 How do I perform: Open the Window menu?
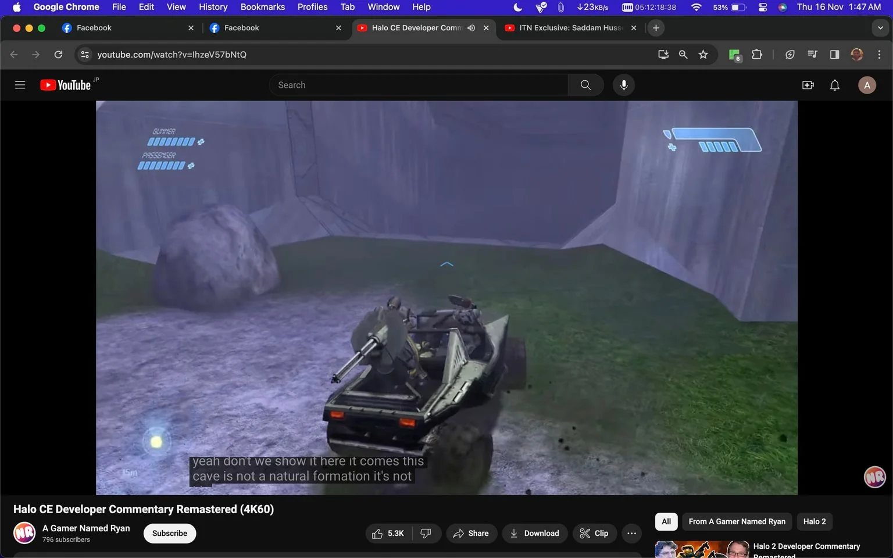pos(384,7)
